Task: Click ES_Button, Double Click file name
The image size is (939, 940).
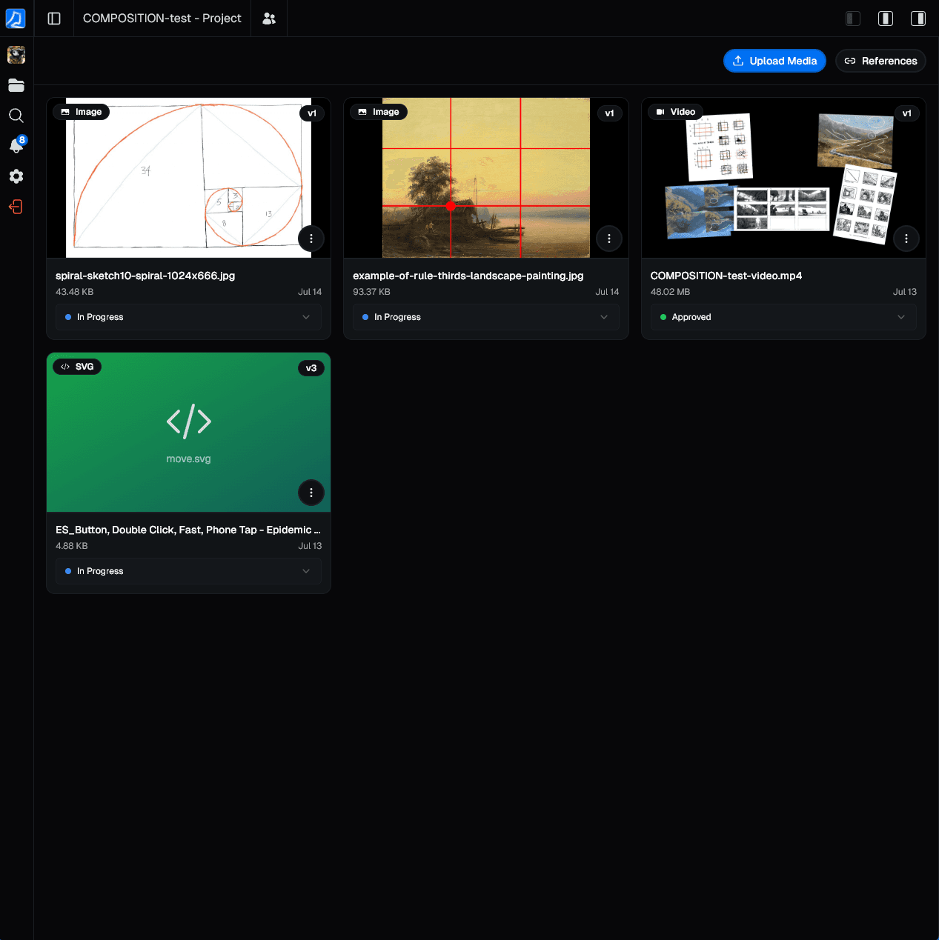Action: pos(188,530)
